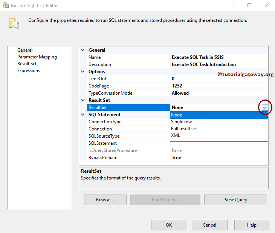Click the Execute SQL Task title bar icon
The height and width of the screenshot is (233, 275).
5,6
